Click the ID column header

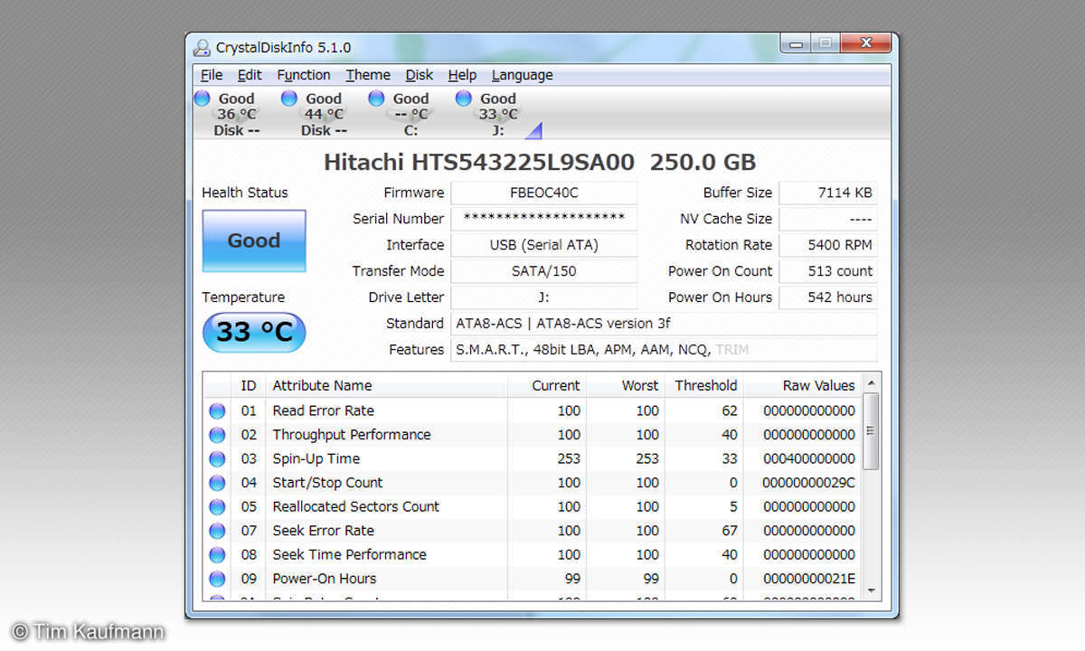pyautogui.click(x=249, y=385)
